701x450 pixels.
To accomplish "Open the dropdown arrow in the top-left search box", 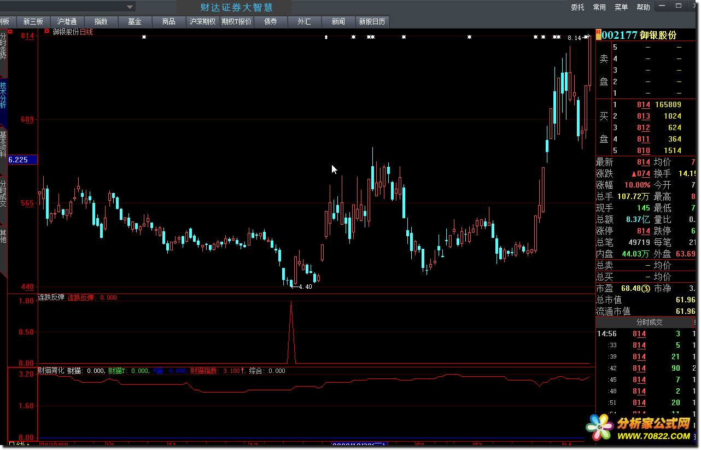I will [130, 7].
